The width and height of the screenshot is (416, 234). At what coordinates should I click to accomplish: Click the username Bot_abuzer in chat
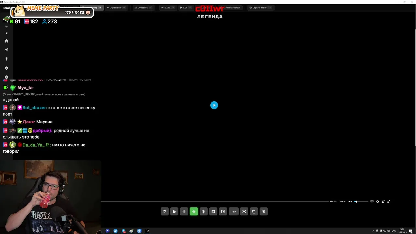tap(35, 108)
